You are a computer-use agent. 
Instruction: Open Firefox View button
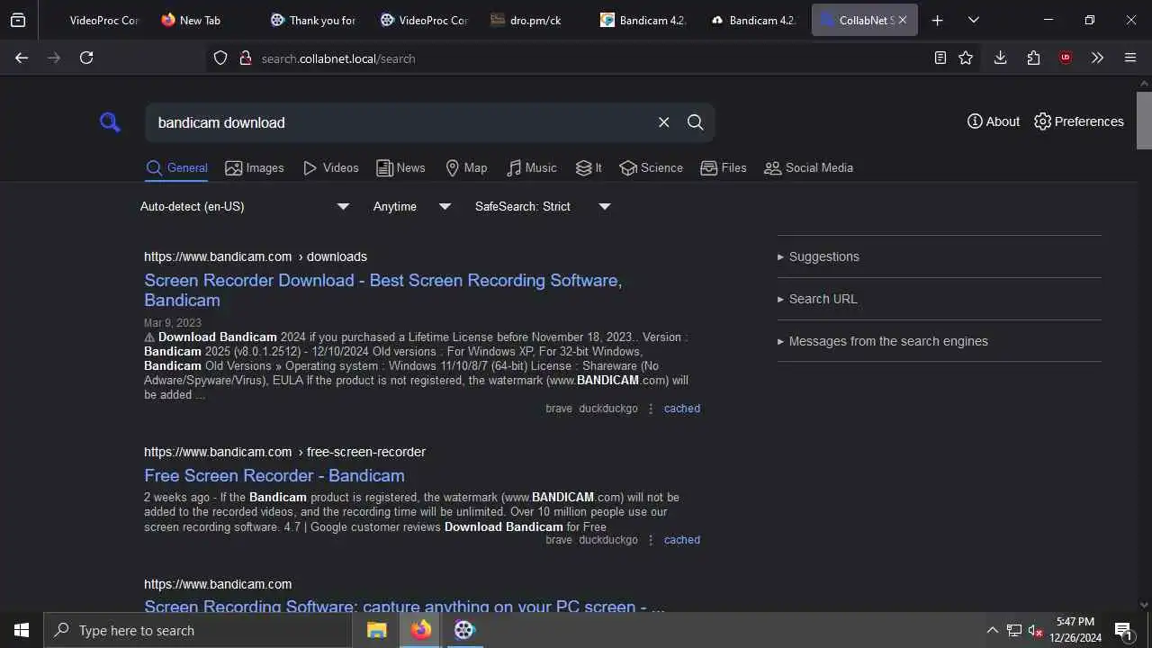pos(18,20)
